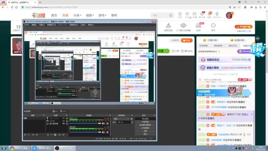This screenshot has height=151, width=268.
Task: Open OBS Help menu
Action: (x=91, y=25)
